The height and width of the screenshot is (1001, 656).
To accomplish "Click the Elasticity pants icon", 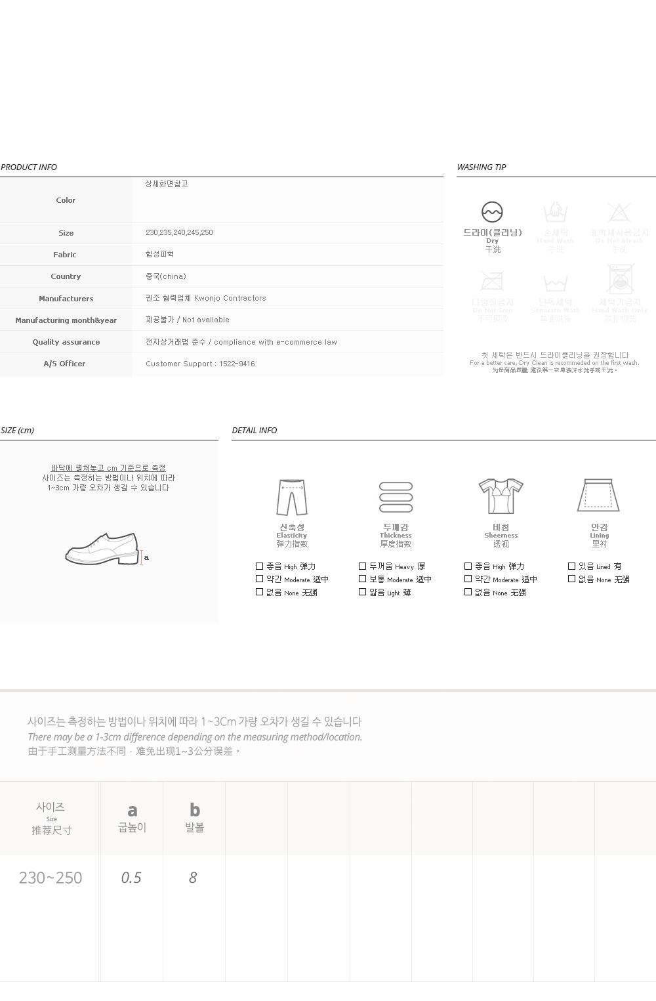I will coord(292,498).
